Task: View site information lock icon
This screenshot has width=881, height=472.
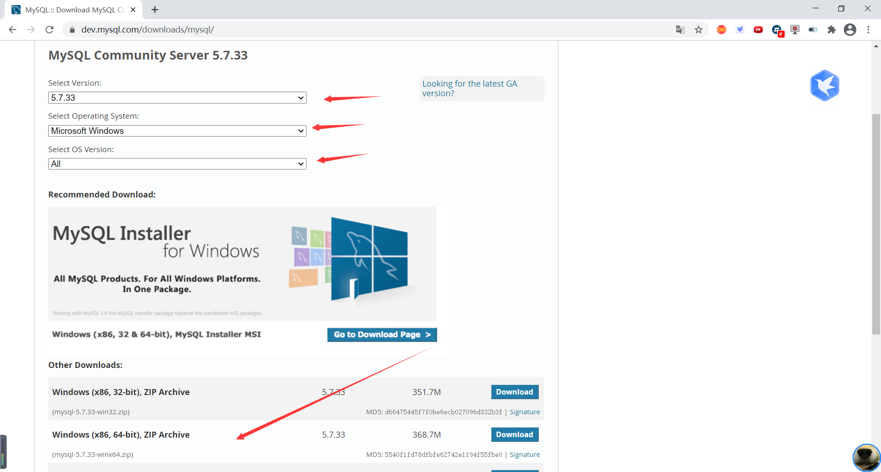Action: (x=72, y=30)
